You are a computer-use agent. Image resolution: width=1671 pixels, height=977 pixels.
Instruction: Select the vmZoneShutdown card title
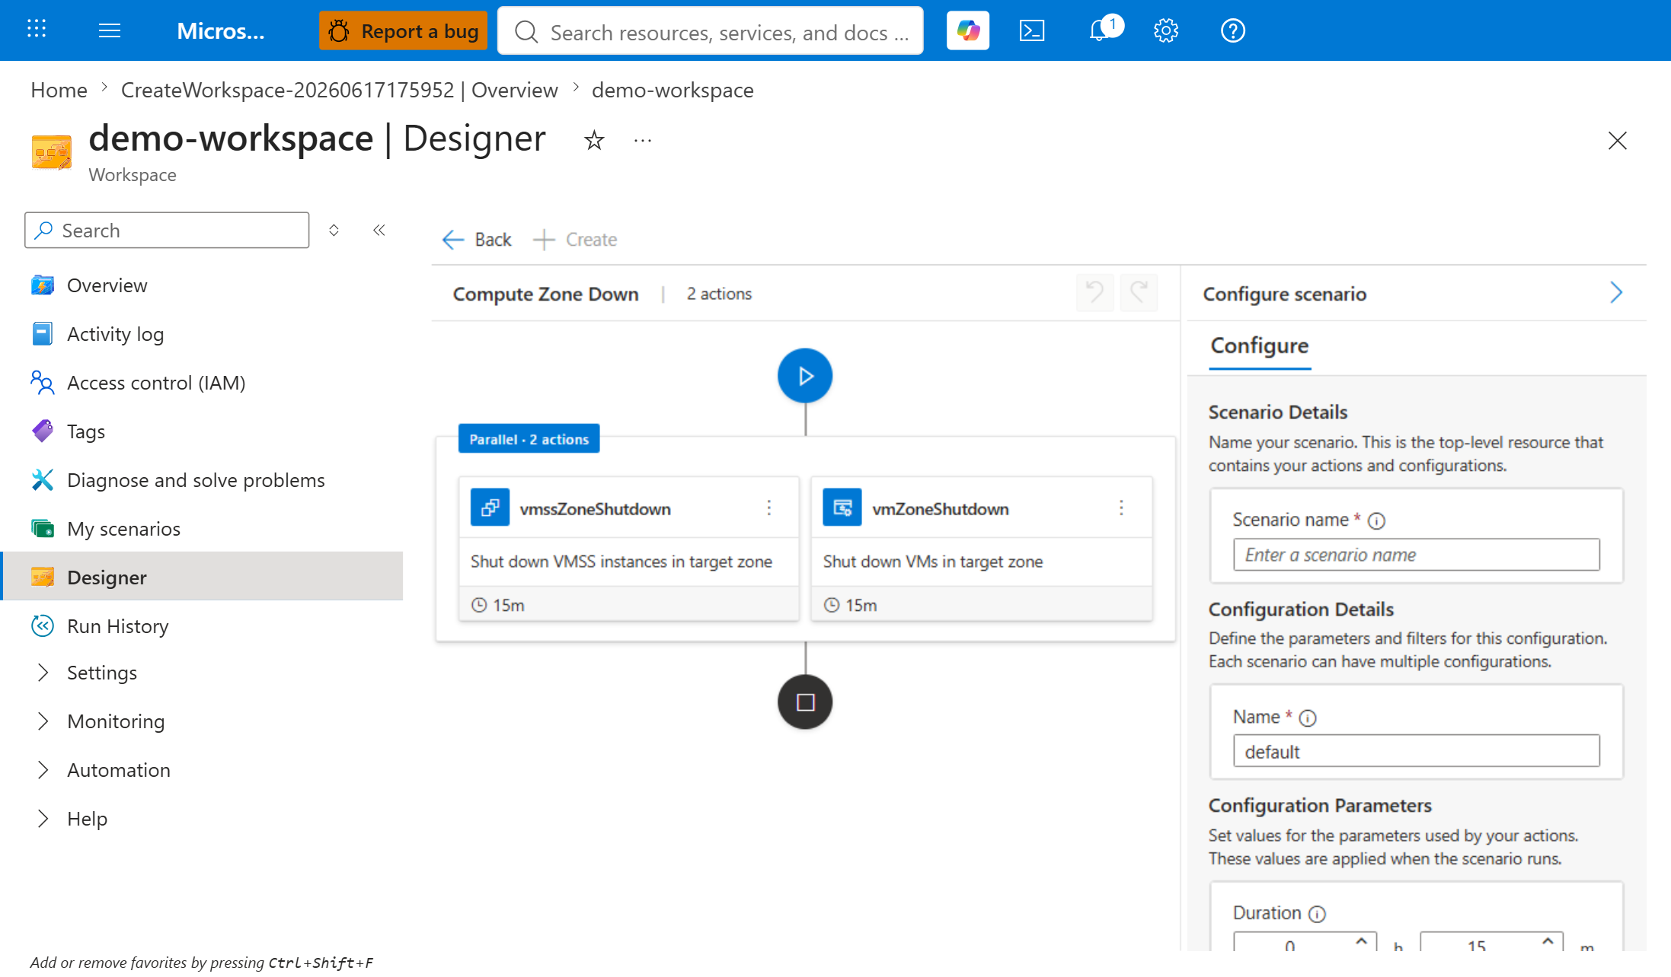point(941,509)
